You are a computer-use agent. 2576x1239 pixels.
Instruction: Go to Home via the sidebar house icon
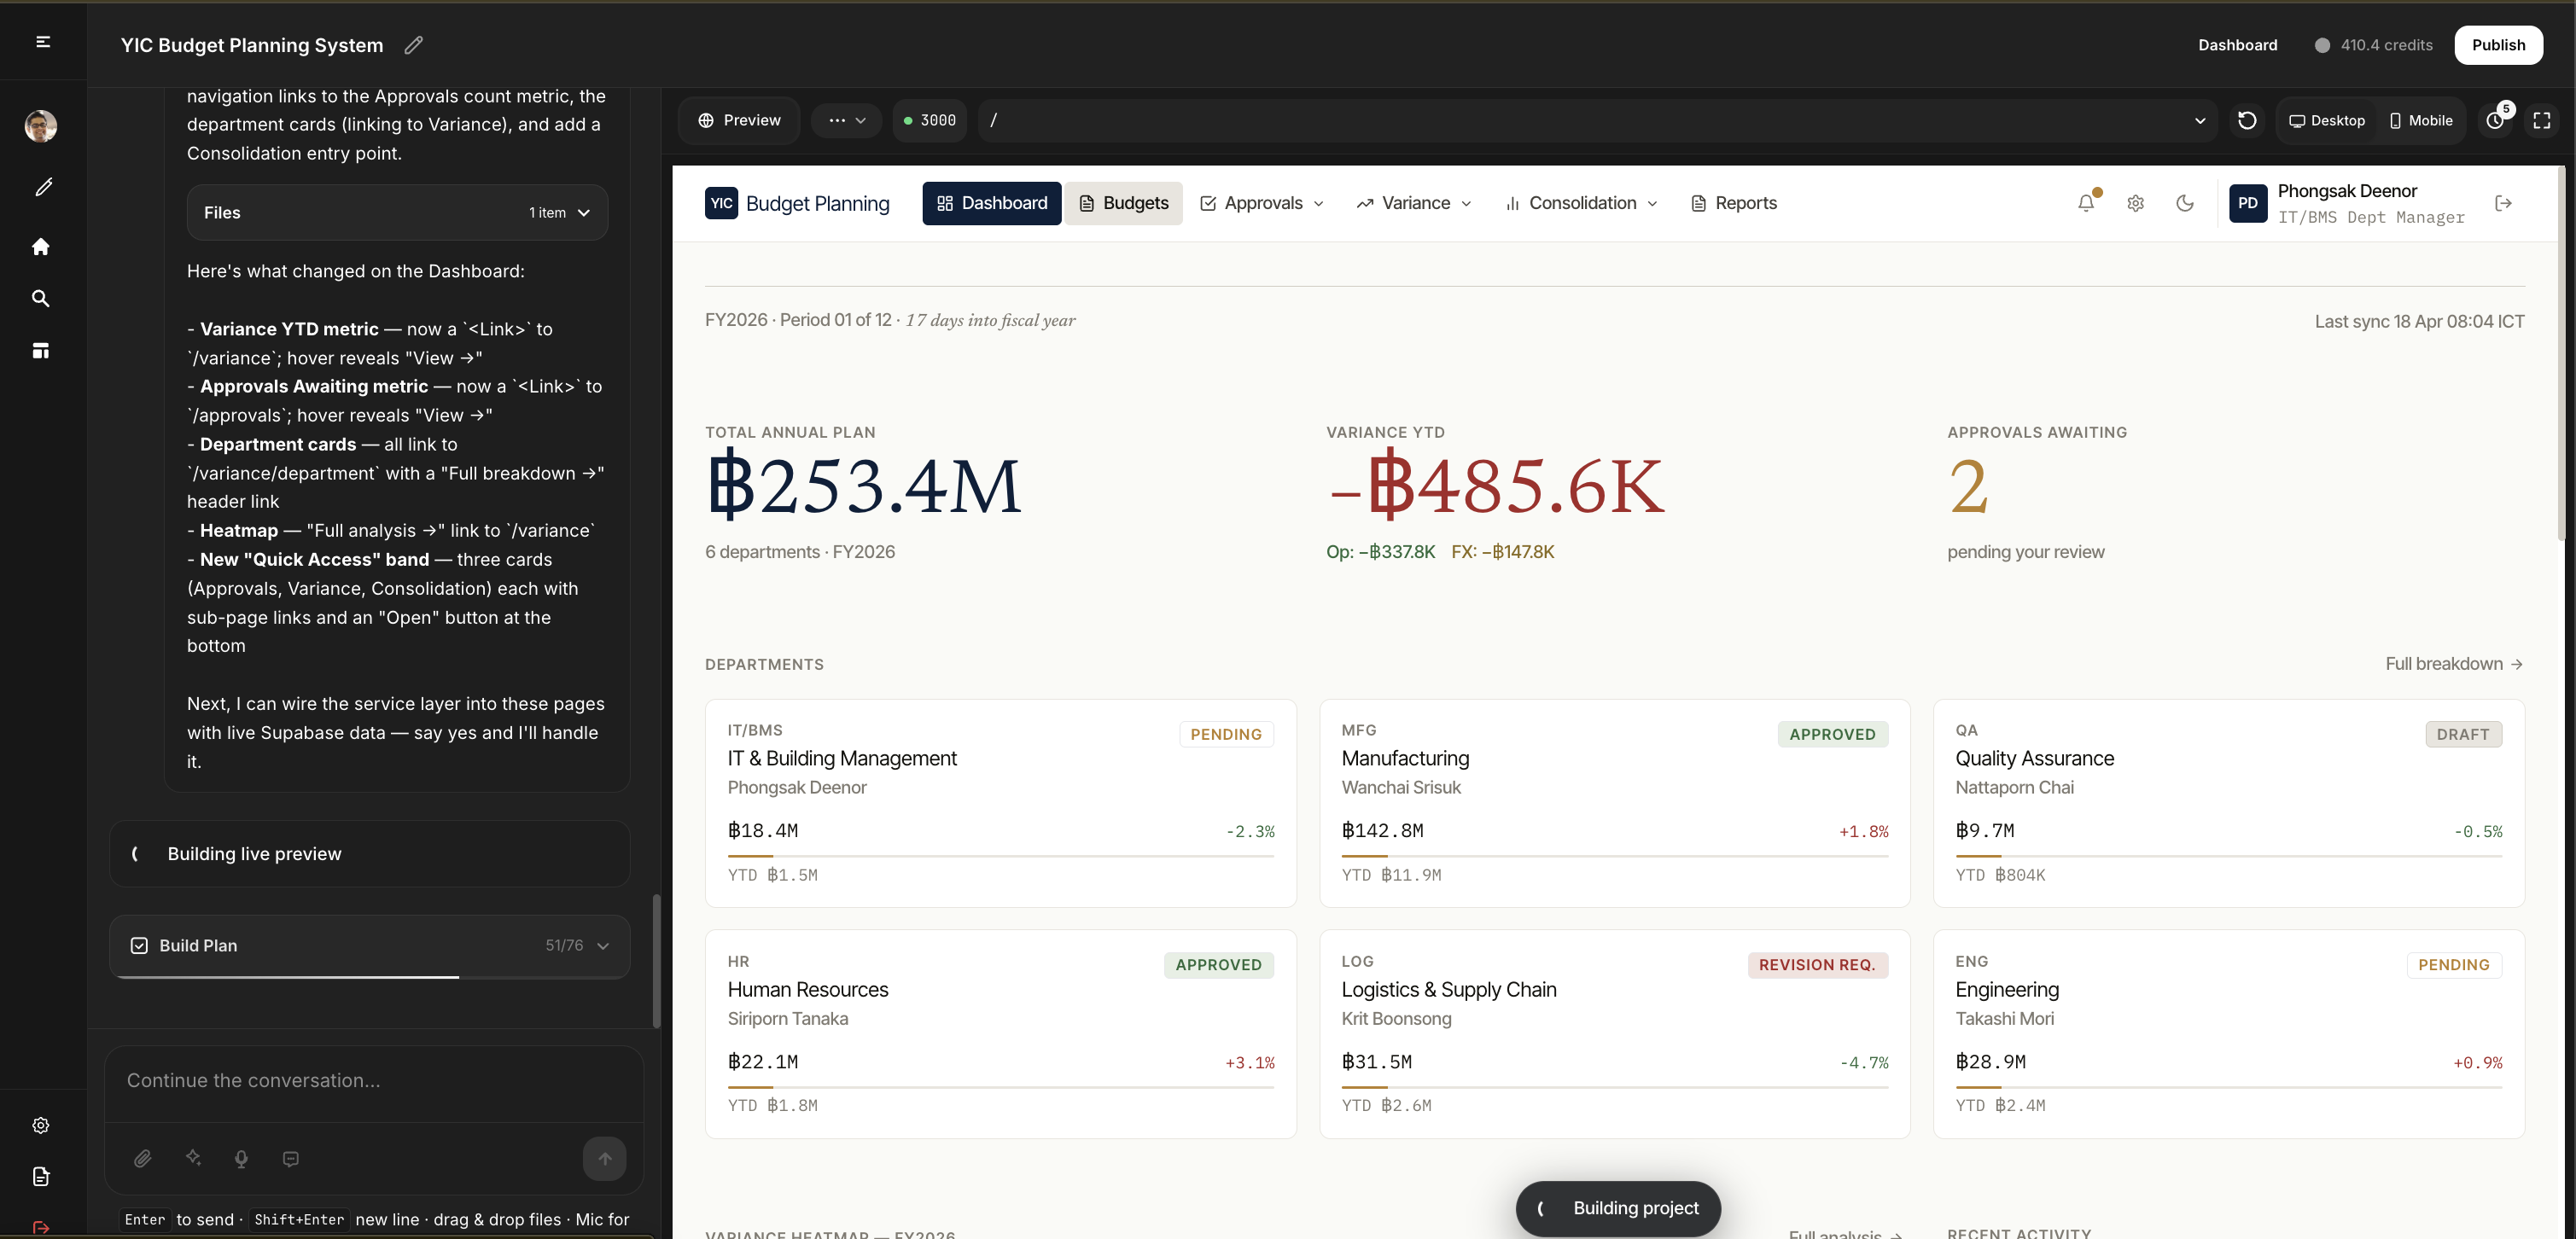tap(40, 247)
